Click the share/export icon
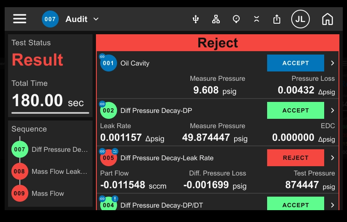Viewport: 347px width, 222px height. 276,19
